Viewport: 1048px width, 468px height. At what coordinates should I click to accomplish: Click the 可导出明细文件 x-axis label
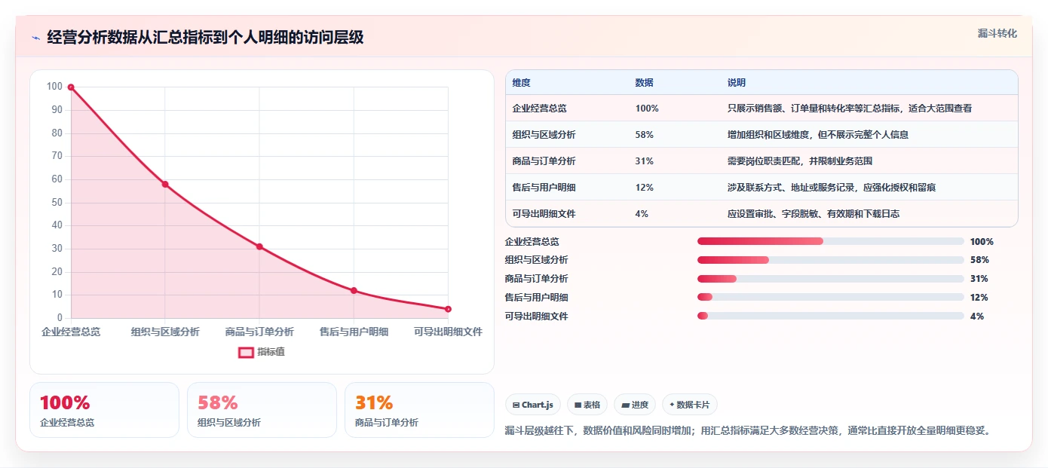coord(448,332)
